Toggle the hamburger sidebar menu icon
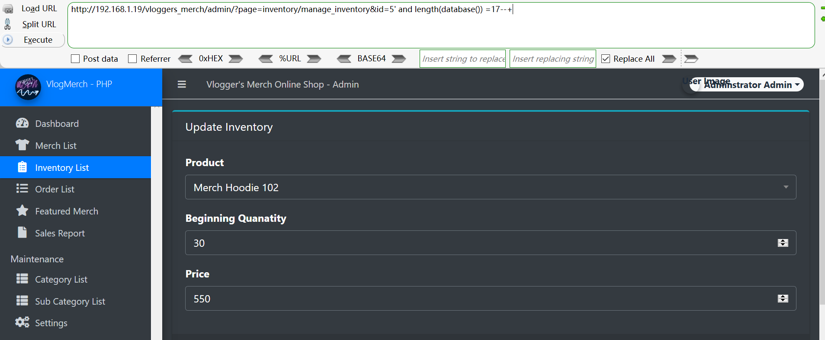This screenshot has width=825, height=340. [x=182, y=85]
